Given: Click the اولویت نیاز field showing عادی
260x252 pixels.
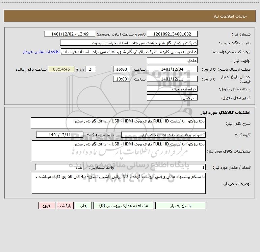Looking at the screenshot, I should [172, 60].
